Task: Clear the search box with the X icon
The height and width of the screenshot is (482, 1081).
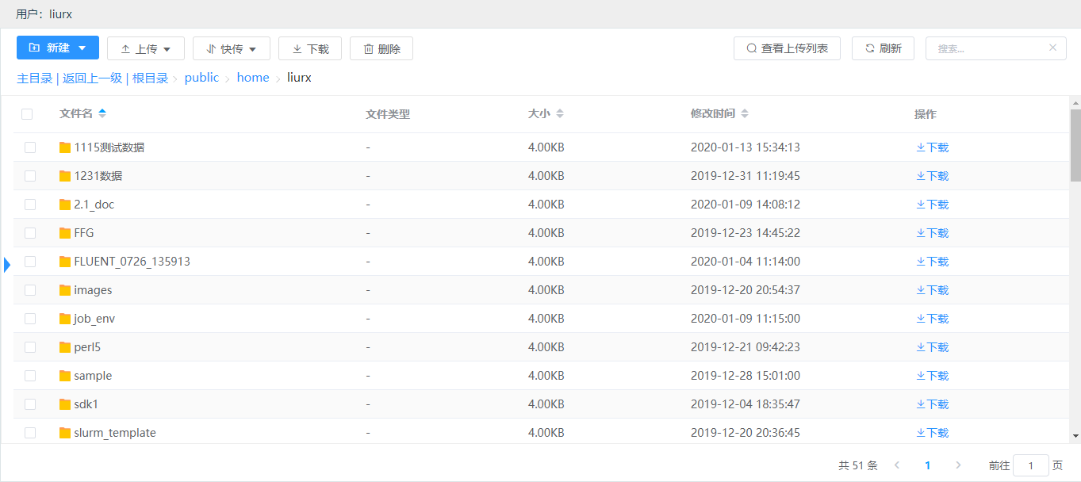Action: (1052, 48)
